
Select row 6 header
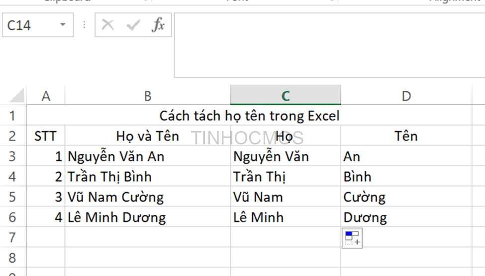(12, 217)
